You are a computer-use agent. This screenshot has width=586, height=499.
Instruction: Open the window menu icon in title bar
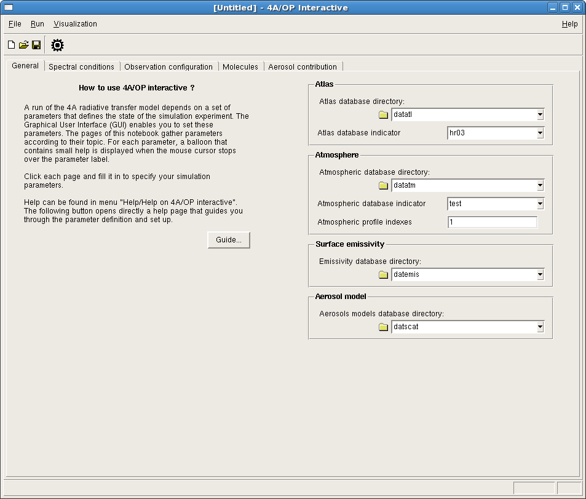tap(8, 7)
